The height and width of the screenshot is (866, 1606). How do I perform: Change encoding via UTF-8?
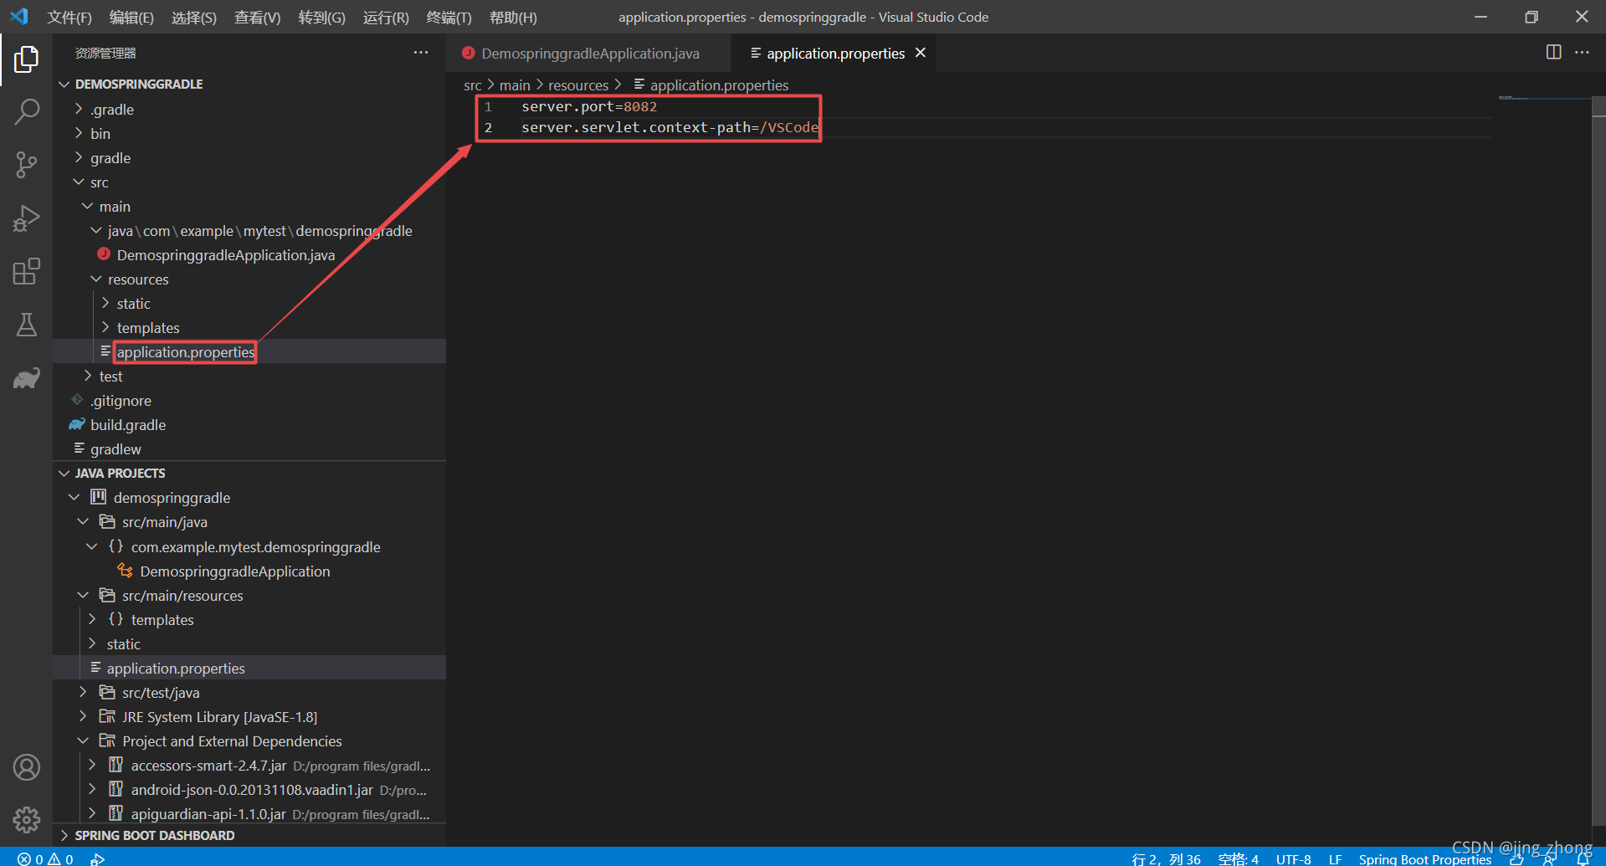1293,859
